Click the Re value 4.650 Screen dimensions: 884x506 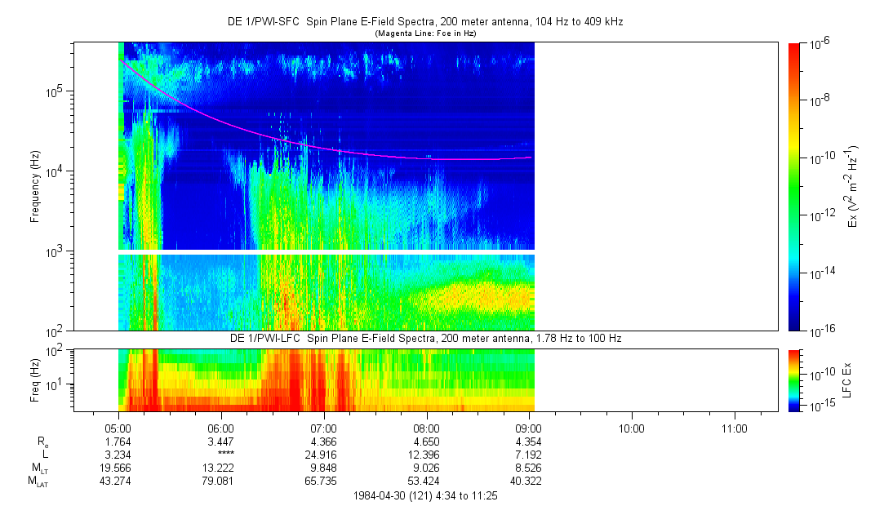(x=427, y=442)
